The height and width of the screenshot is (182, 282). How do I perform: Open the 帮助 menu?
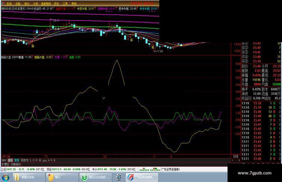point(74,3)
